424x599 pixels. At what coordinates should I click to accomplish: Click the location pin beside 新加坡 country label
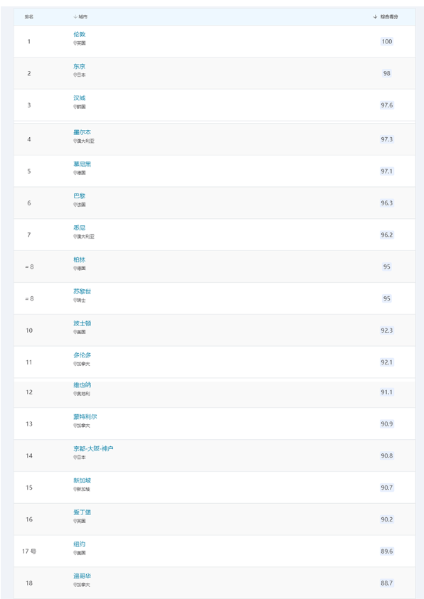(x=75, y=489)
